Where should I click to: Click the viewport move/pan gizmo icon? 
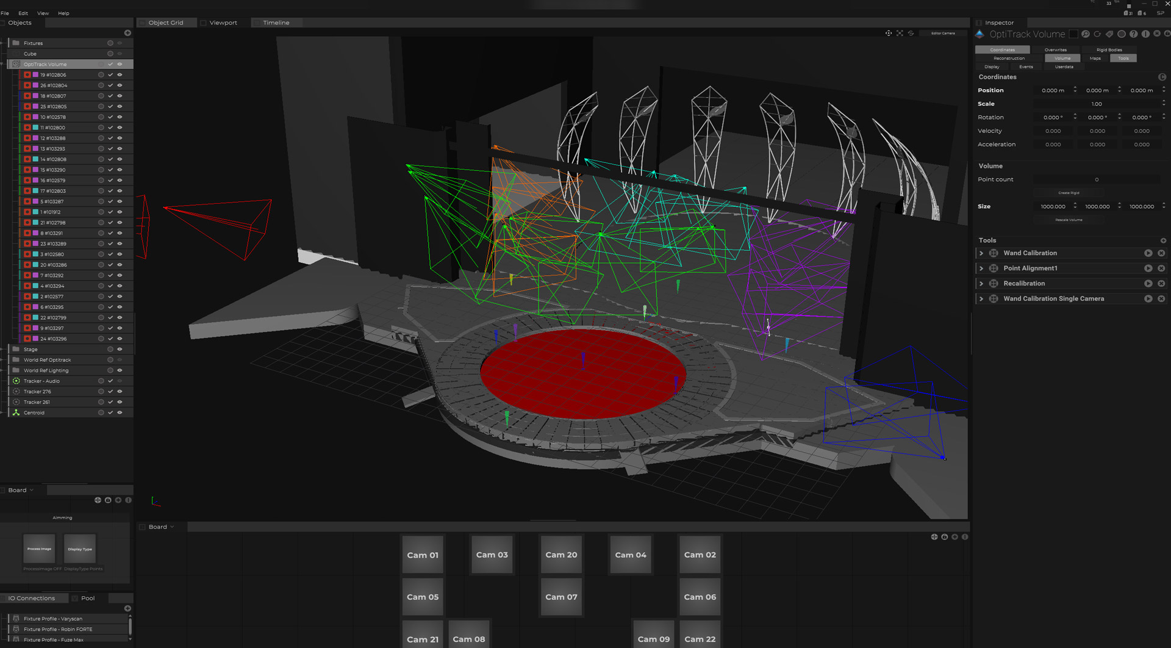coord(889,33)
